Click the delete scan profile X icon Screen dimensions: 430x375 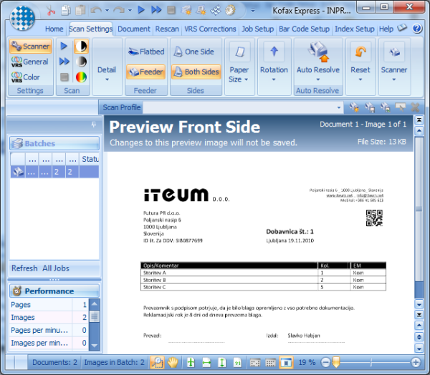415,107
